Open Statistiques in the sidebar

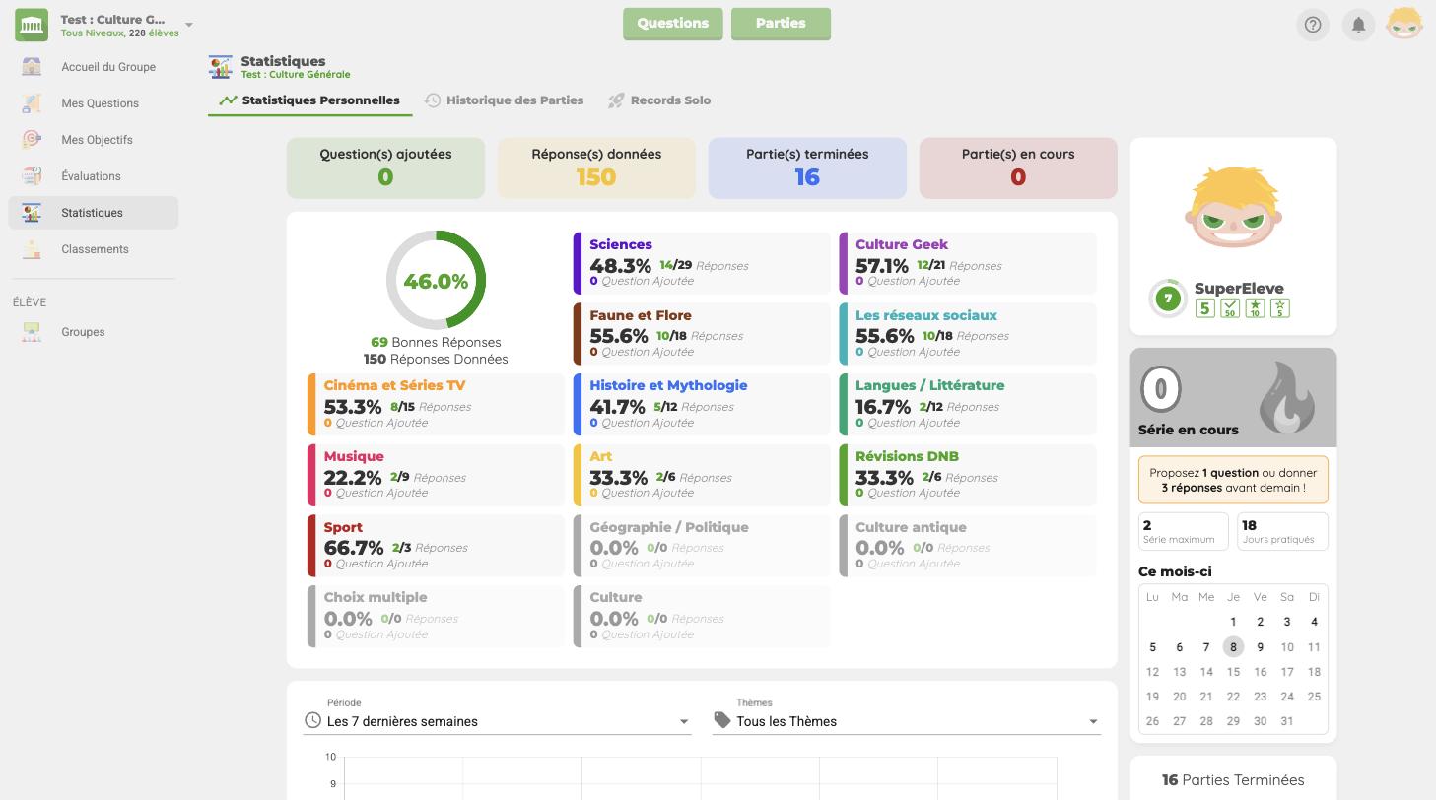pyautogui.click(x=94, y=213)
